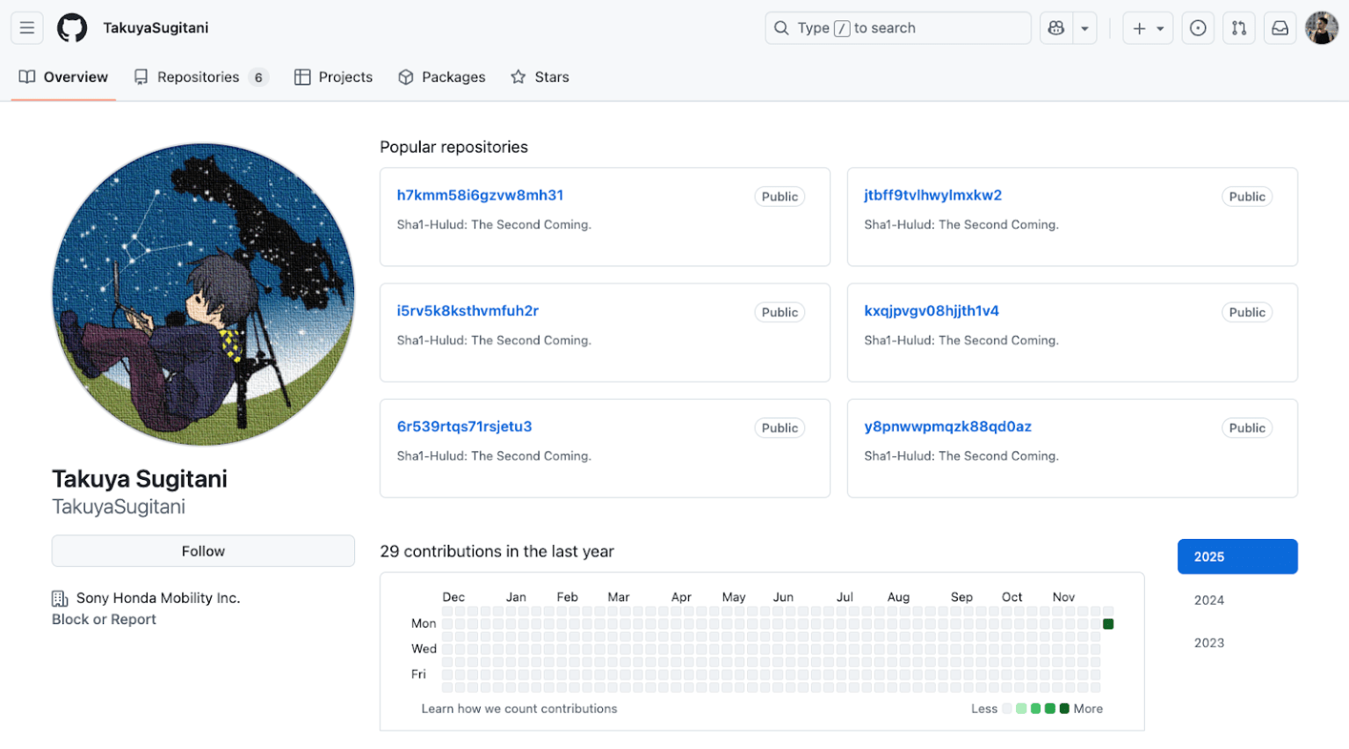Open the h7kmm58i6gzvw8mh31 repository

point(480,194)
